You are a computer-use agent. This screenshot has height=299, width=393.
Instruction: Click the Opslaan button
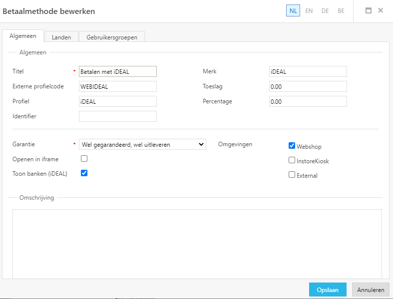[x=328, y=290]
